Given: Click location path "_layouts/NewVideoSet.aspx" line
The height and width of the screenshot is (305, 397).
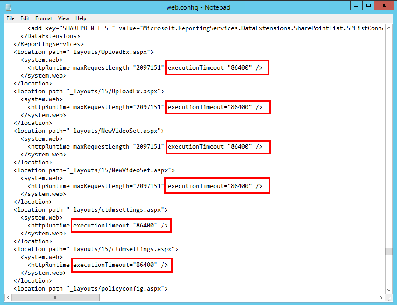Looking at the screenshot, I should click(89, 131).
